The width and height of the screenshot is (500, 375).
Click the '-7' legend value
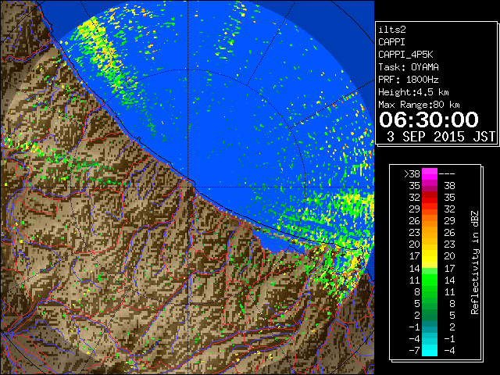[x=414, y=350]
